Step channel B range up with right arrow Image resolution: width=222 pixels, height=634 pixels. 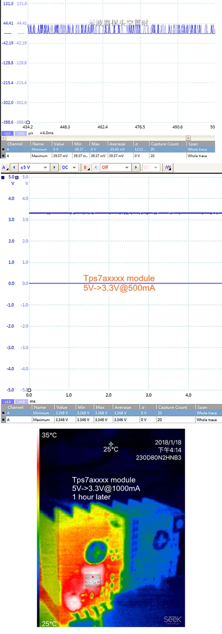[135, 168]
